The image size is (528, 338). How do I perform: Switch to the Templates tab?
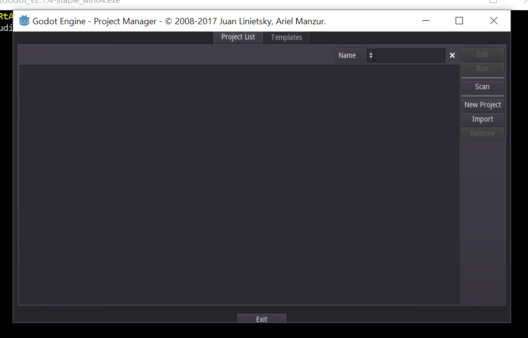(x=286, y=37)
